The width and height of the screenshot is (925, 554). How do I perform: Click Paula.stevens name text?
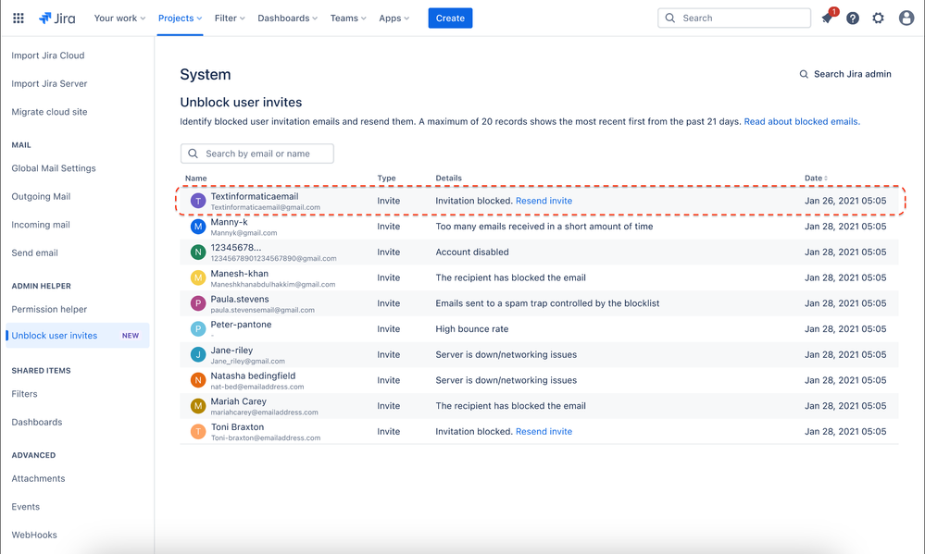pyautogui.click(x=240, y=300)
